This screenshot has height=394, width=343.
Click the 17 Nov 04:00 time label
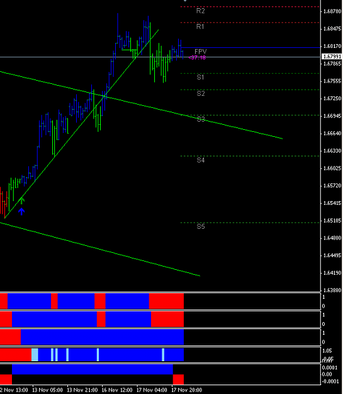tap(152, 390)
